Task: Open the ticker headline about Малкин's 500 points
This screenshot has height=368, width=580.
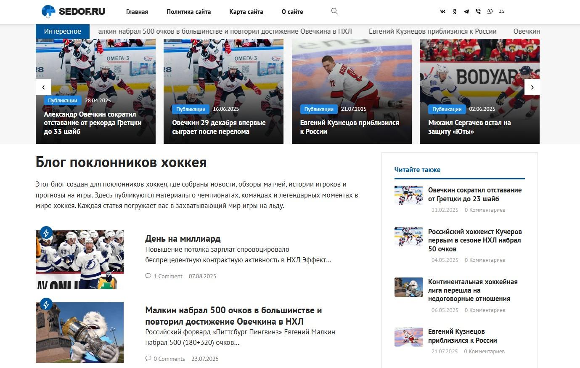Action: [225, 31]
